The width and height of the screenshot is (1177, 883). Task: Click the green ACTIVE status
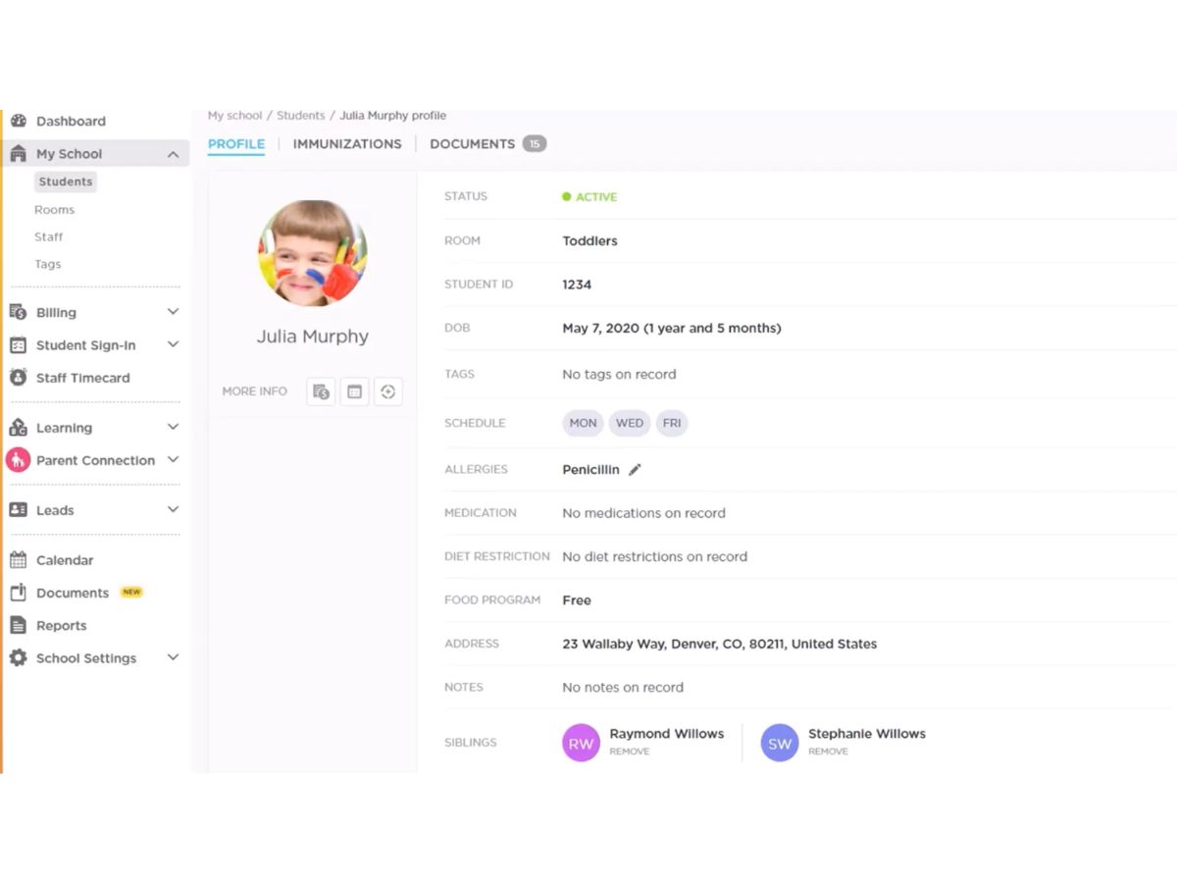[589, 197]
